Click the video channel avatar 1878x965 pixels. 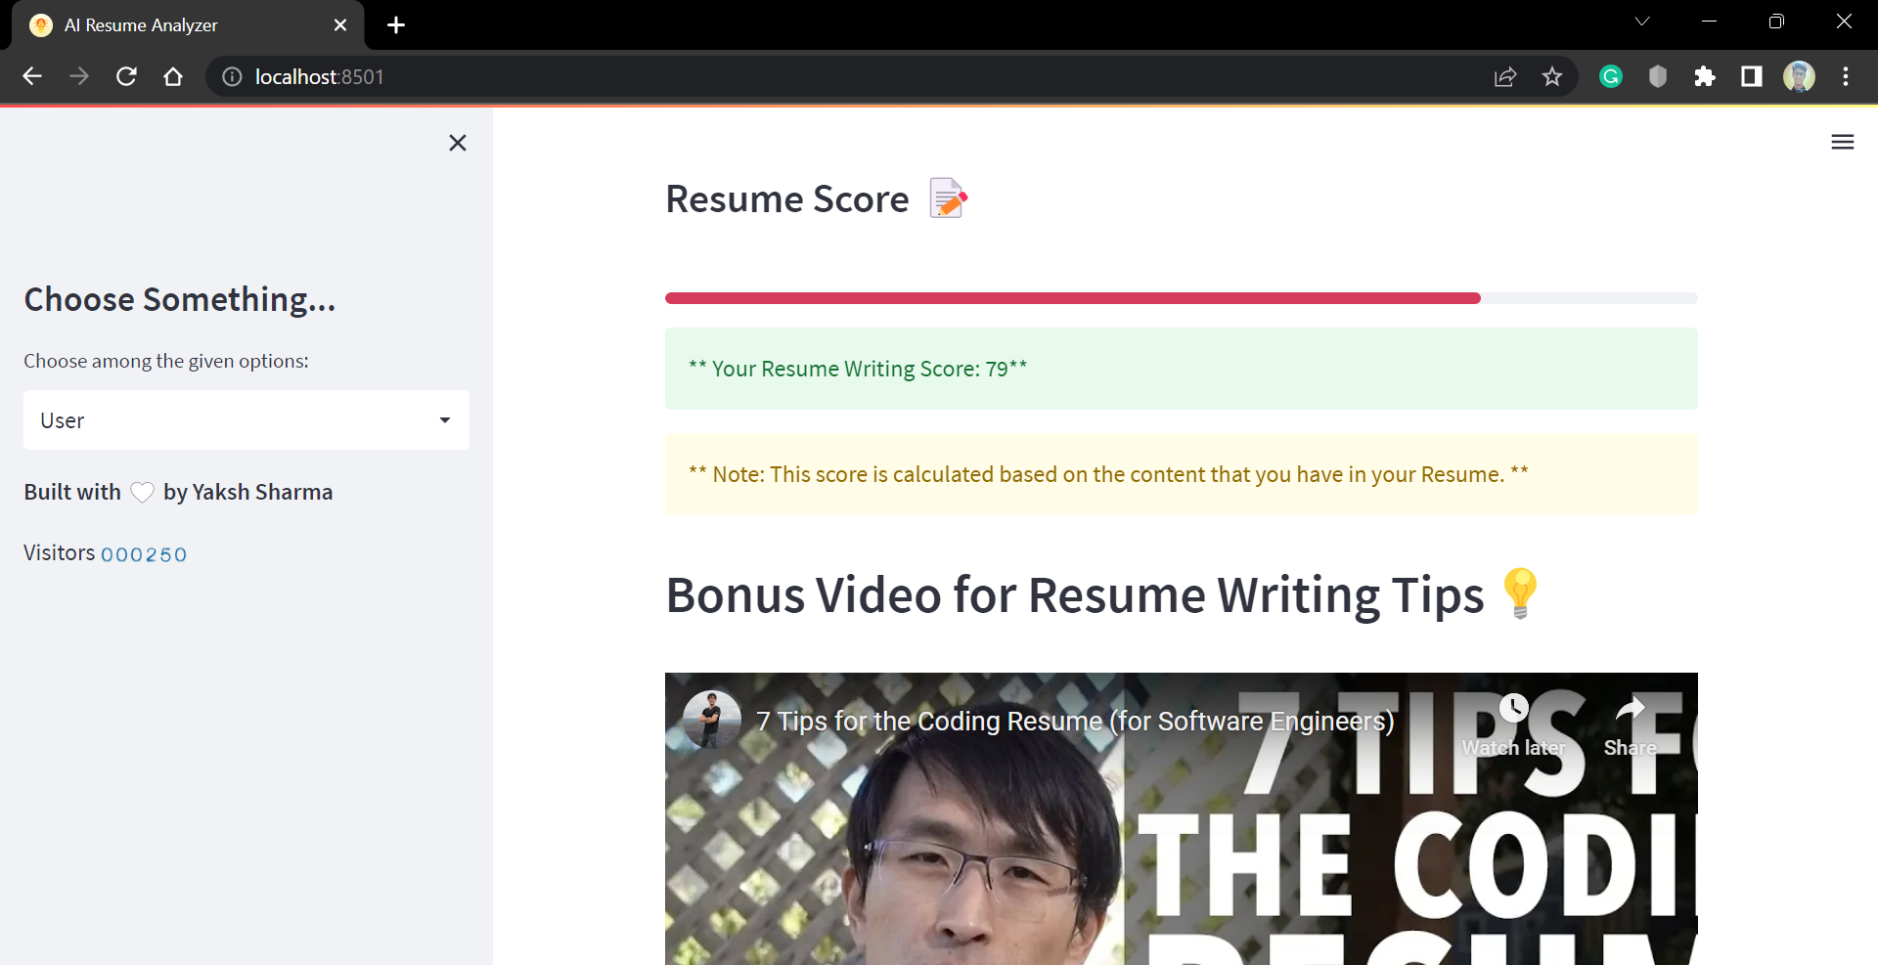tap(710, 720)
